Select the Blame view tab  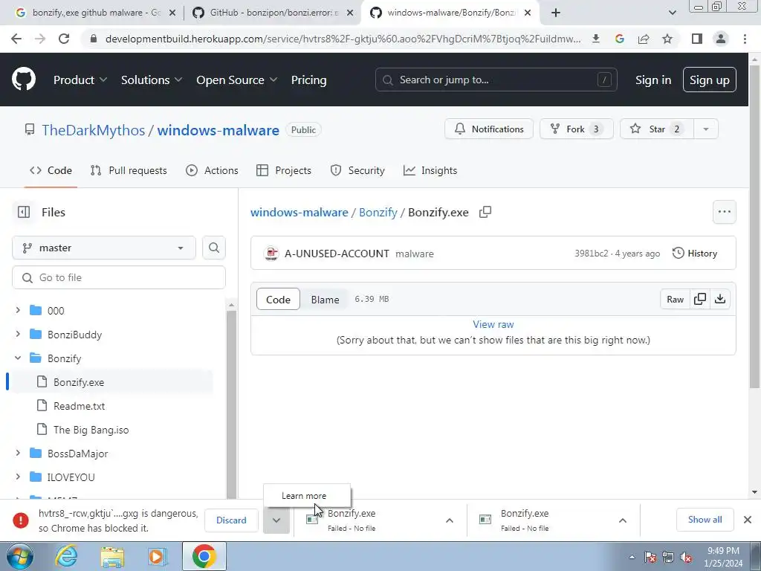pos(326,300)
